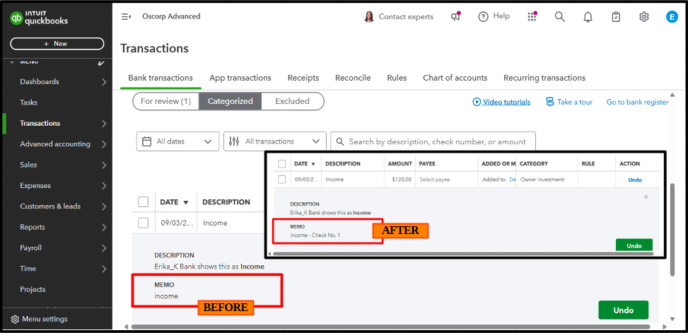
Task: Open the Recurring transactions tab
Action: pyautogui.click(x=544, y=78)
